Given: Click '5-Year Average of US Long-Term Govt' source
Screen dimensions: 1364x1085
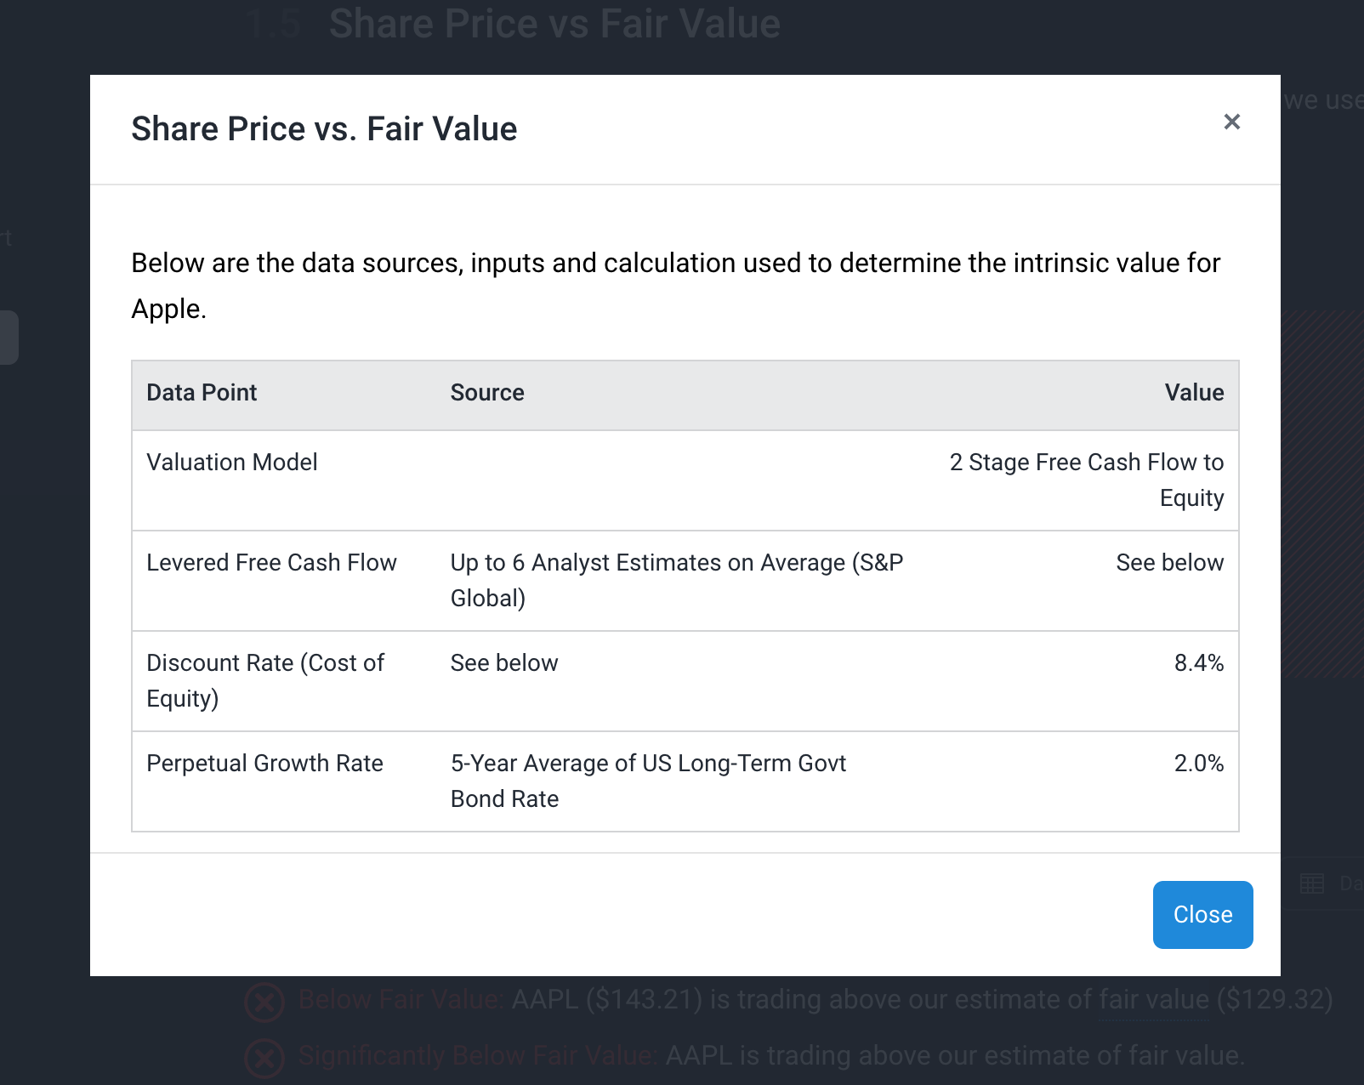Looking at the screenshot, I should point(648,781).
